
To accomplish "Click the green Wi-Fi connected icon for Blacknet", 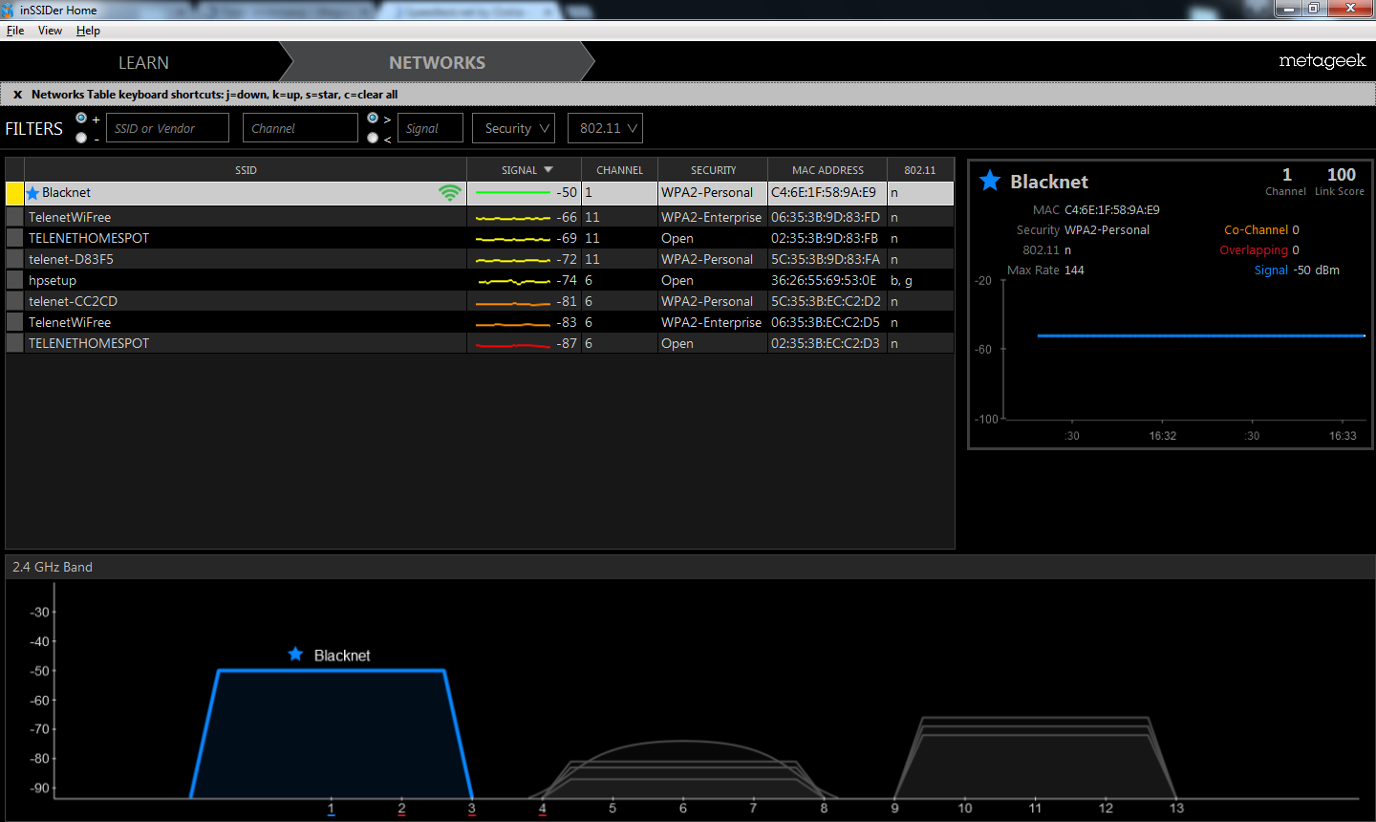I will click(449, 193).
